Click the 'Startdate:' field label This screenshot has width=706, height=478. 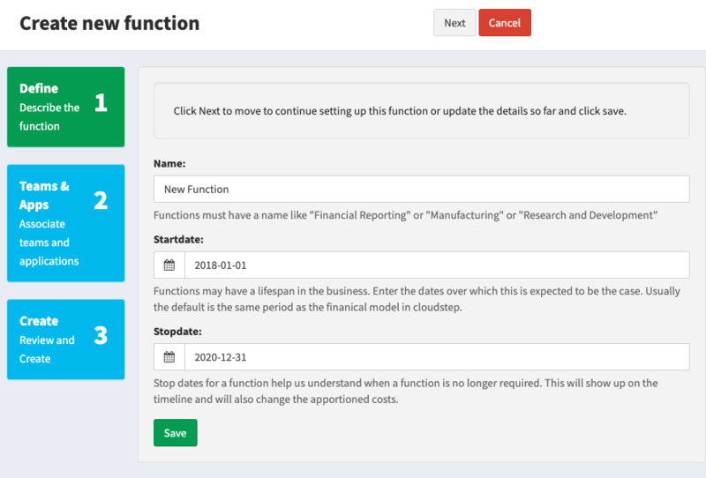pos(178,240)
